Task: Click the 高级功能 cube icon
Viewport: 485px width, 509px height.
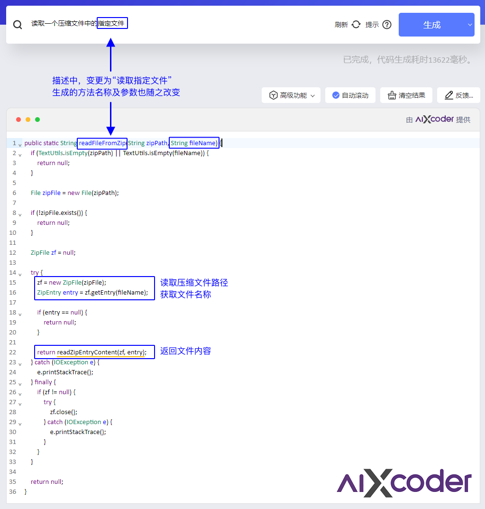Action: (273, 95)
